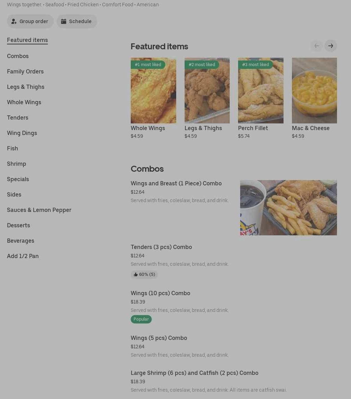Open the Whole Wings featured photo
The image size is (351, 399).
153,91
